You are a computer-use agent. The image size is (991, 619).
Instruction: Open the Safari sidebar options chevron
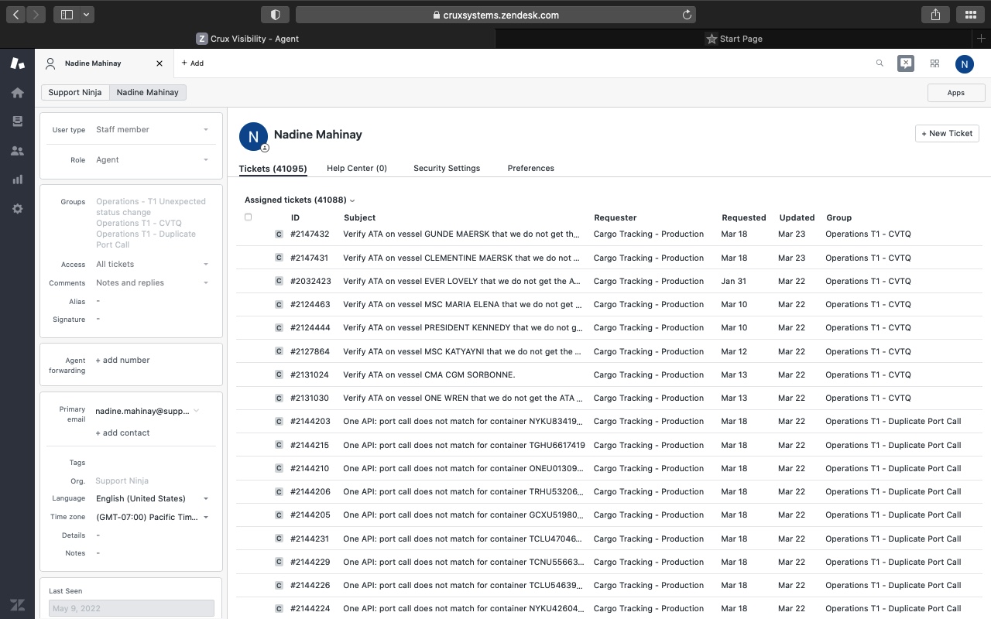tap(86, 15)
